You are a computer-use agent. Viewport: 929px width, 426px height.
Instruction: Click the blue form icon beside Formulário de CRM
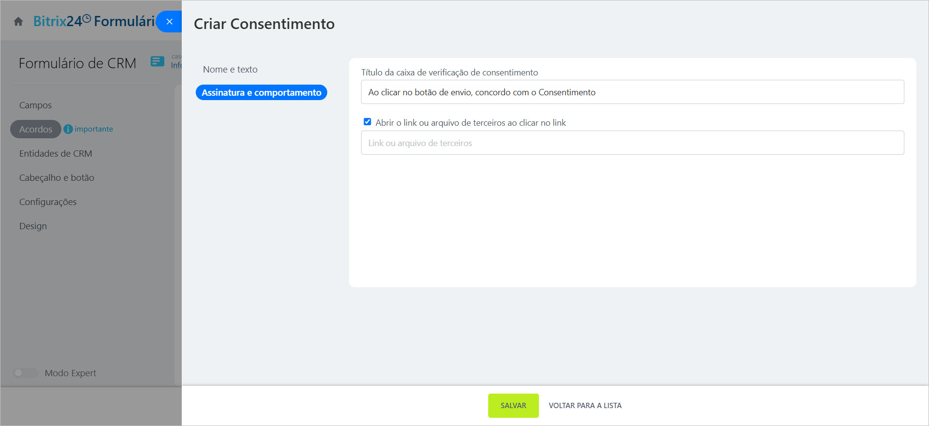(157, 61)
